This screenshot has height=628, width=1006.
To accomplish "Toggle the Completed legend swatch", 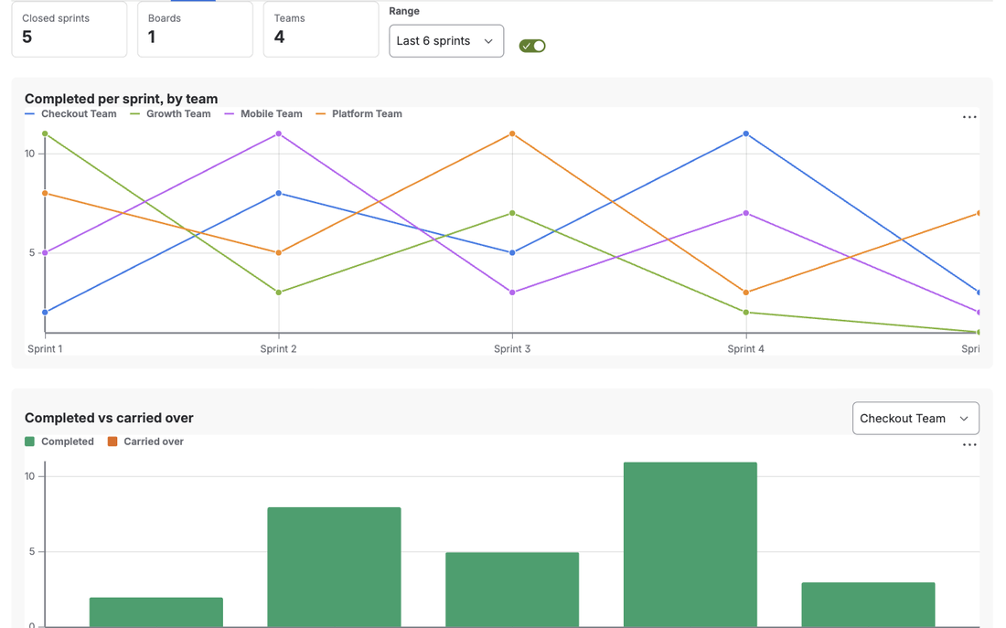I will 29,442.
